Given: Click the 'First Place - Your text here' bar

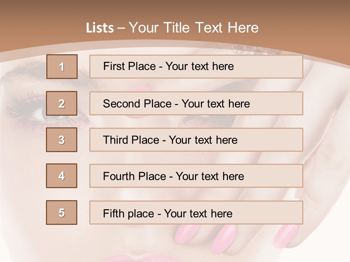Looking at the screenshot, I should (196, 67).
